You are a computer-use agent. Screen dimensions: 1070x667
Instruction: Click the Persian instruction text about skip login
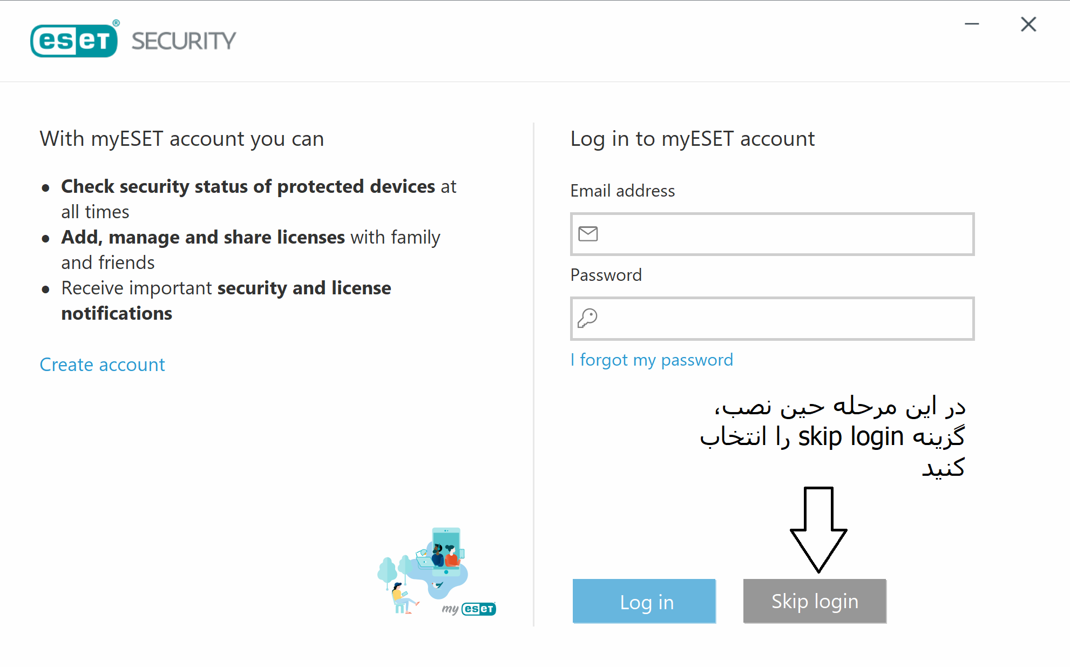(x=832, y=436)
